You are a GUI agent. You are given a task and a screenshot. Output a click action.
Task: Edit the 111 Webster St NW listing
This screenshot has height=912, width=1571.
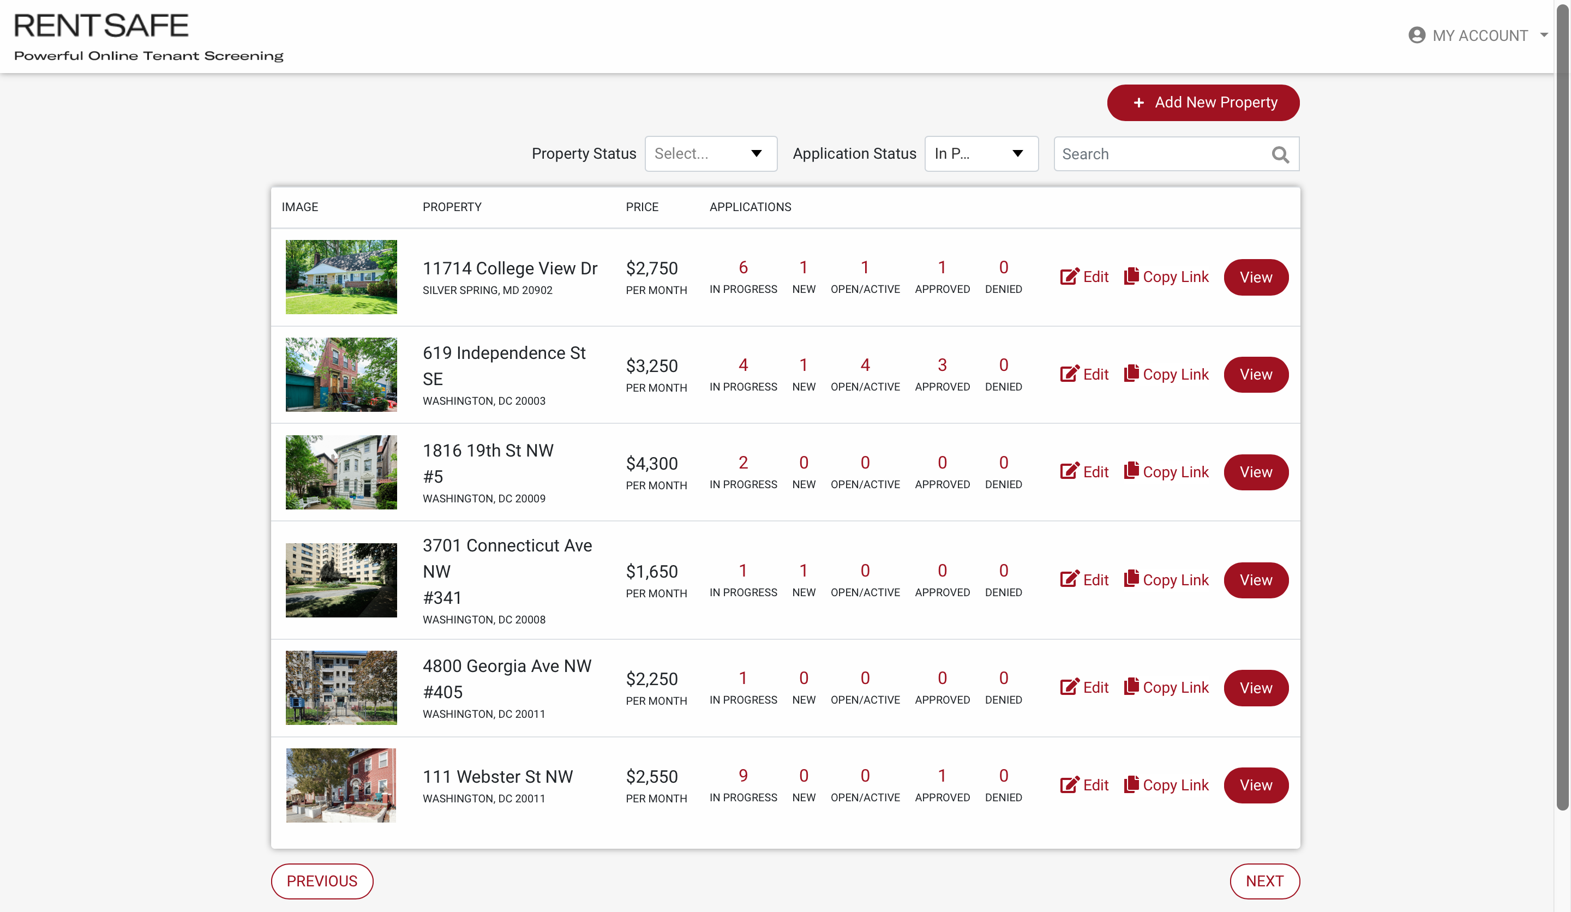coord(1084,785)
